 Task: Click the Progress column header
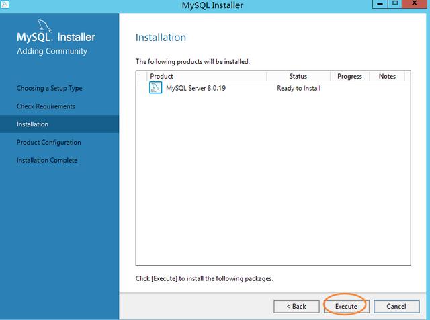pos(349,76)
